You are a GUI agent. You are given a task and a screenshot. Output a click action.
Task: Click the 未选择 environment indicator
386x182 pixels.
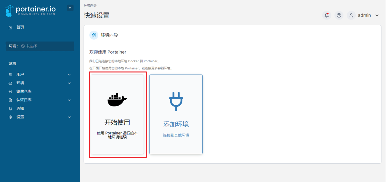pyautogui.click(x=29, y=46)
